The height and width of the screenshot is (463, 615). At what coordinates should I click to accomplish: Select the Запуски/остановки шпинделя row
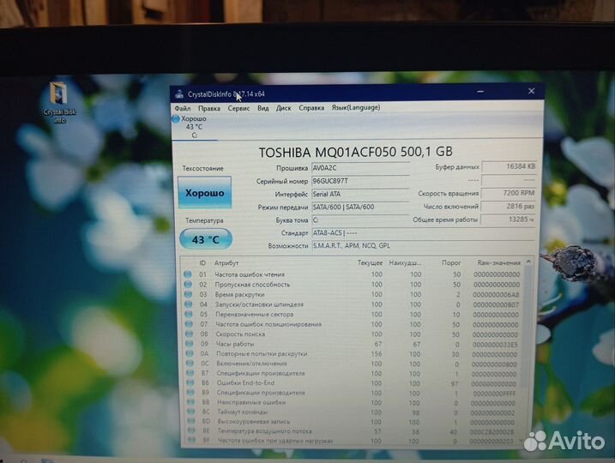(x=353, y=304)
